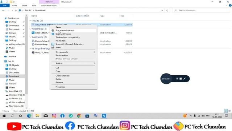
Task: Click Scan with Microsoft Defender
Action: pyautogui.click(x=70, y=44)
